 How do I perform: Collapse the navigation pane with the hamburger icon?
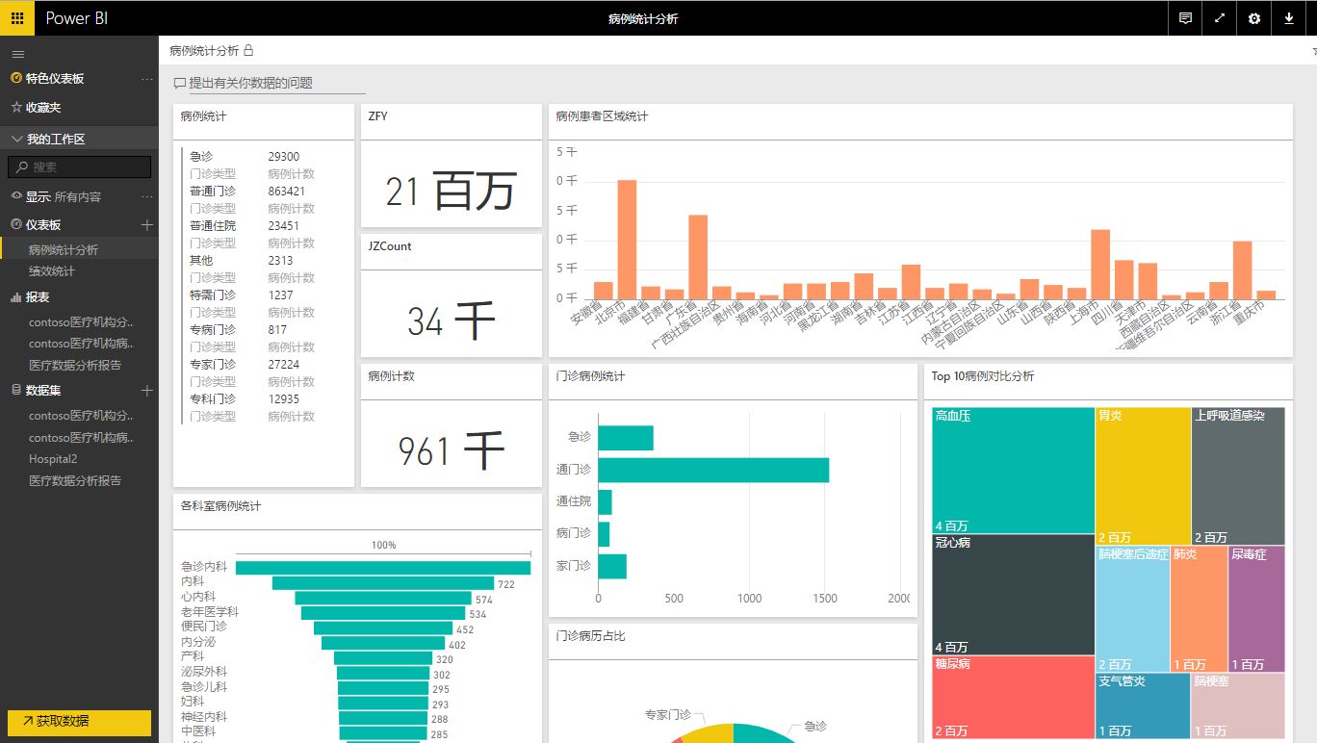(x=17, y=54)
